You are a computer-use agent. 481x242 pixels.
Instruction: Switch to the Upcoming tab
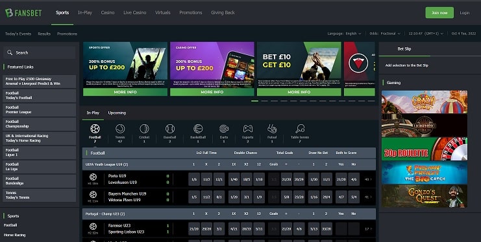pos(117,113)
